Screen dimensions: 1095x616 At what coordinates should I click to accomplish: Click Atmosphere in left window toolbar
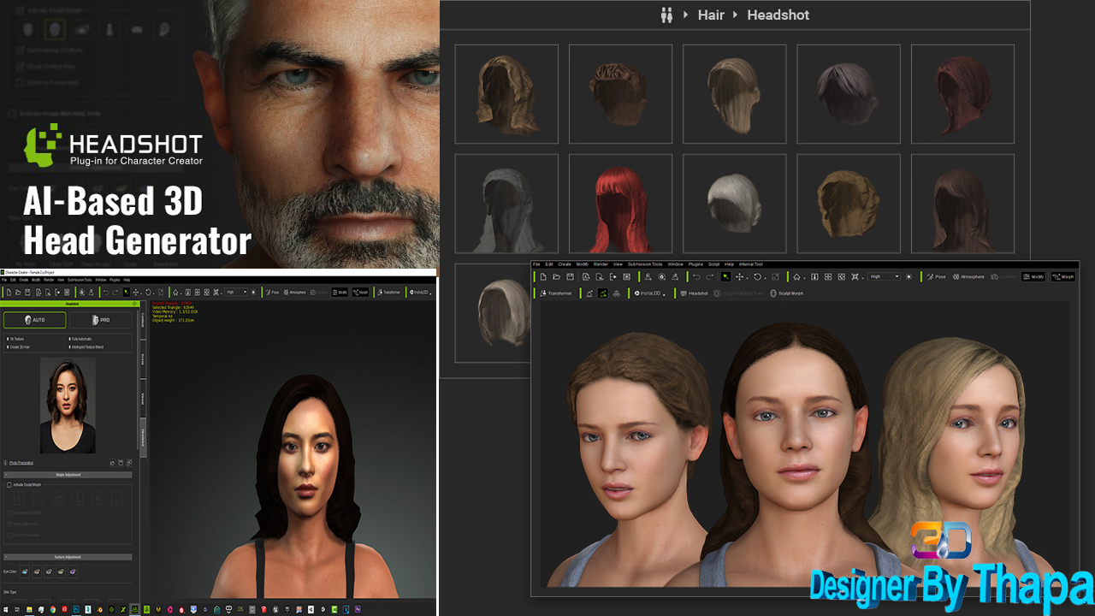295,292
